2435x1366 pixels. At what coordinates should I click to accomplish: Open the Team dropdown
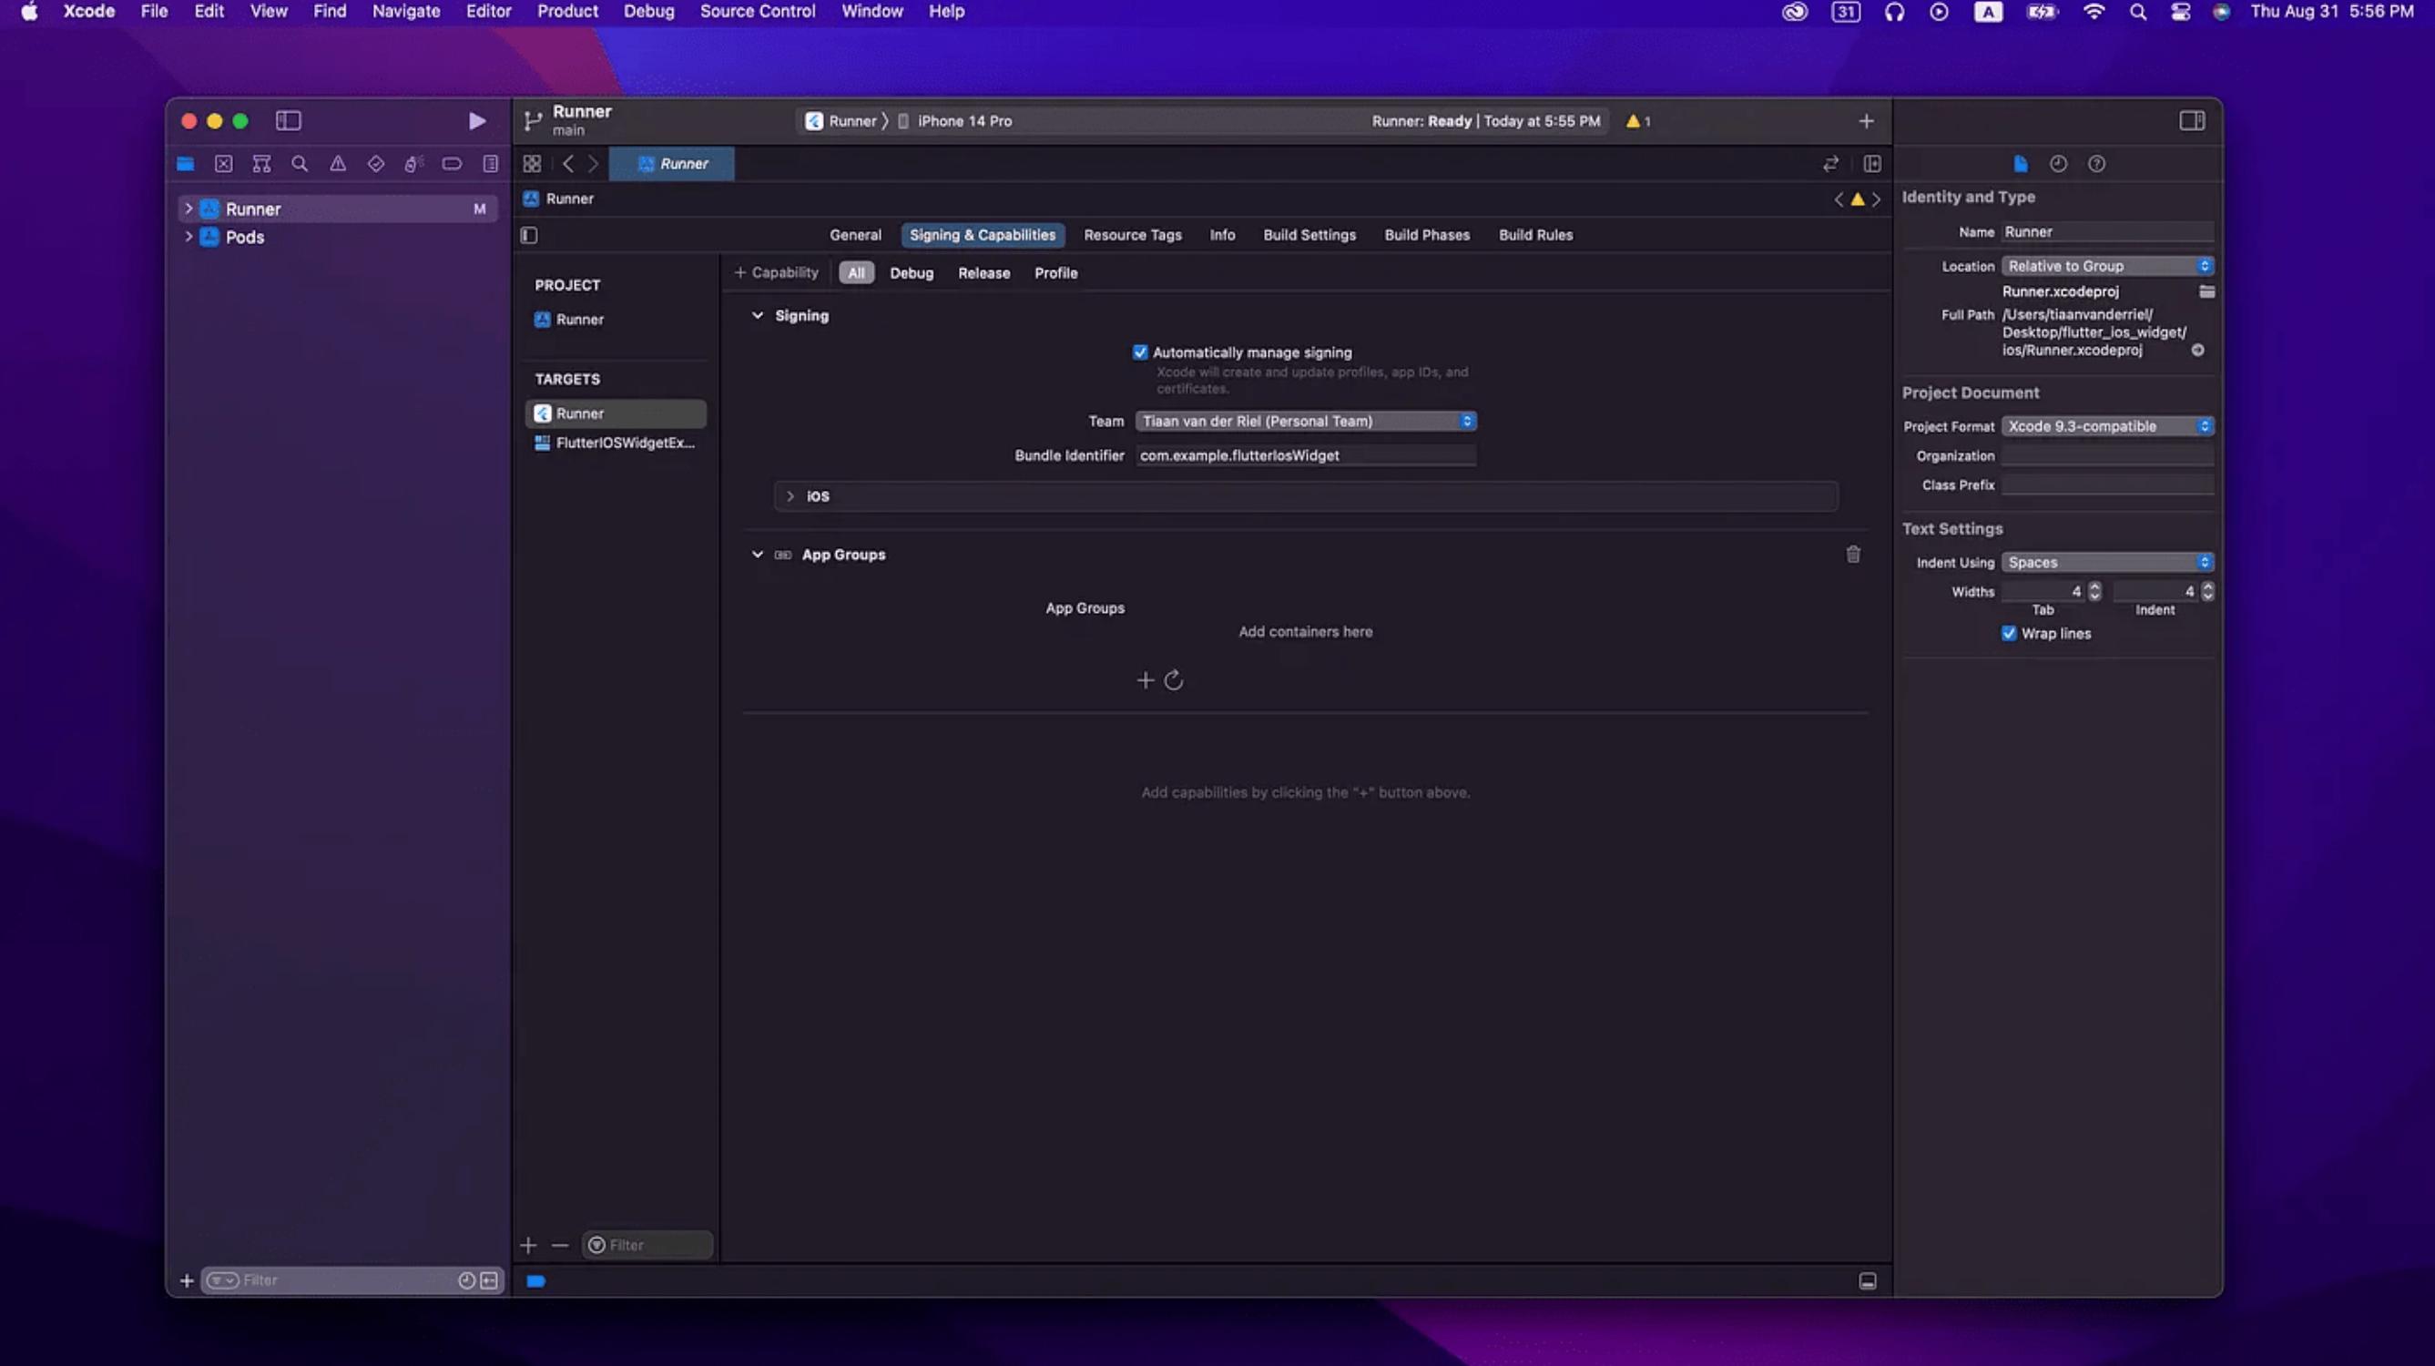(x=1304, y=422)
